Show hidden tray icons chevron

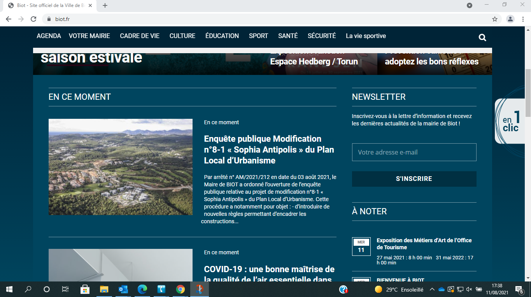432,289
